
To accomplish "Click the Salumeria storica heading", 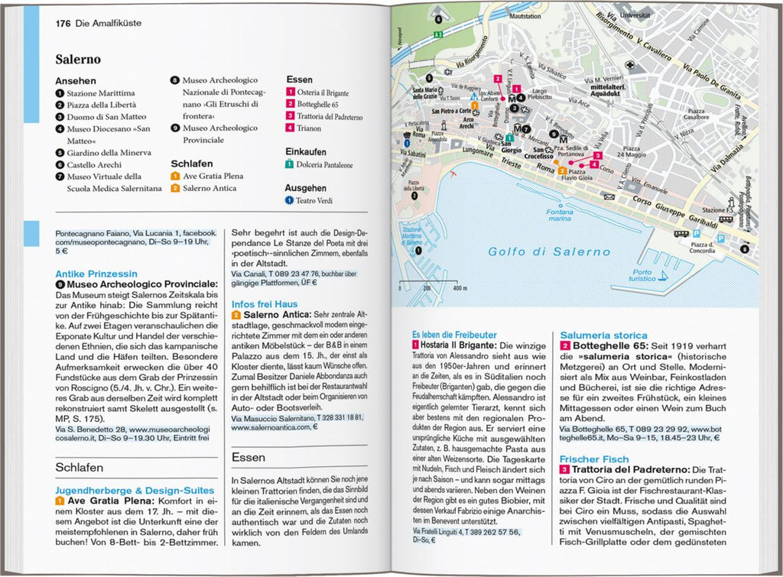I will (603, 336).
